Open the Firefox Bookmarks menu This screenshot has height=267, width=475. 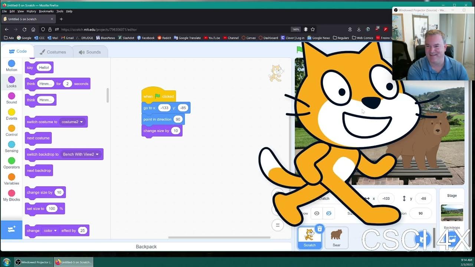[46, 11]
